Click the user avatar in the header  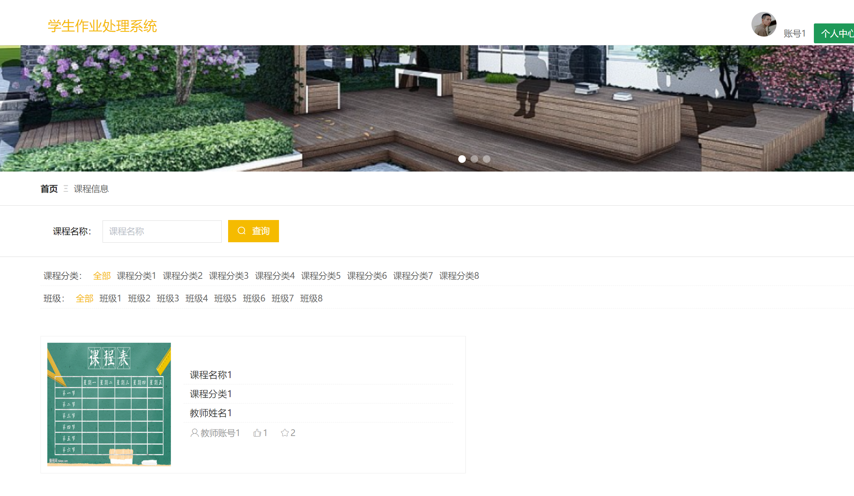[763, 24]
